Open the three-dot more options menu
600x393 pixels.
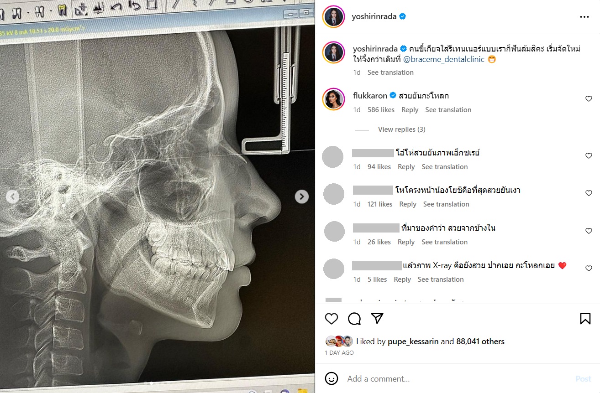(x=584, y=17)
